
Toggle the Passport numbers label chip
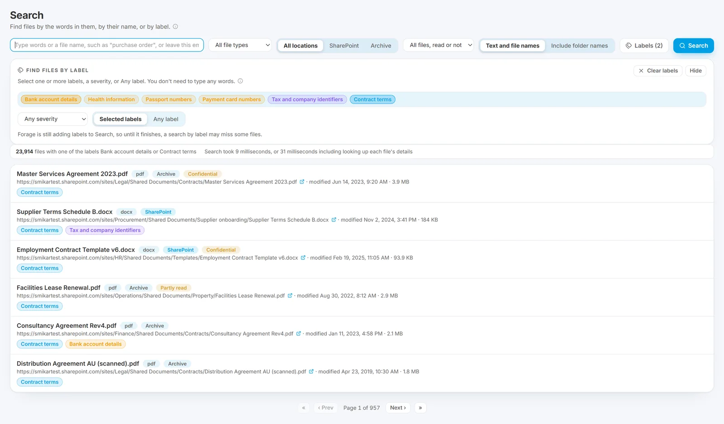click(x=169, y=99)
